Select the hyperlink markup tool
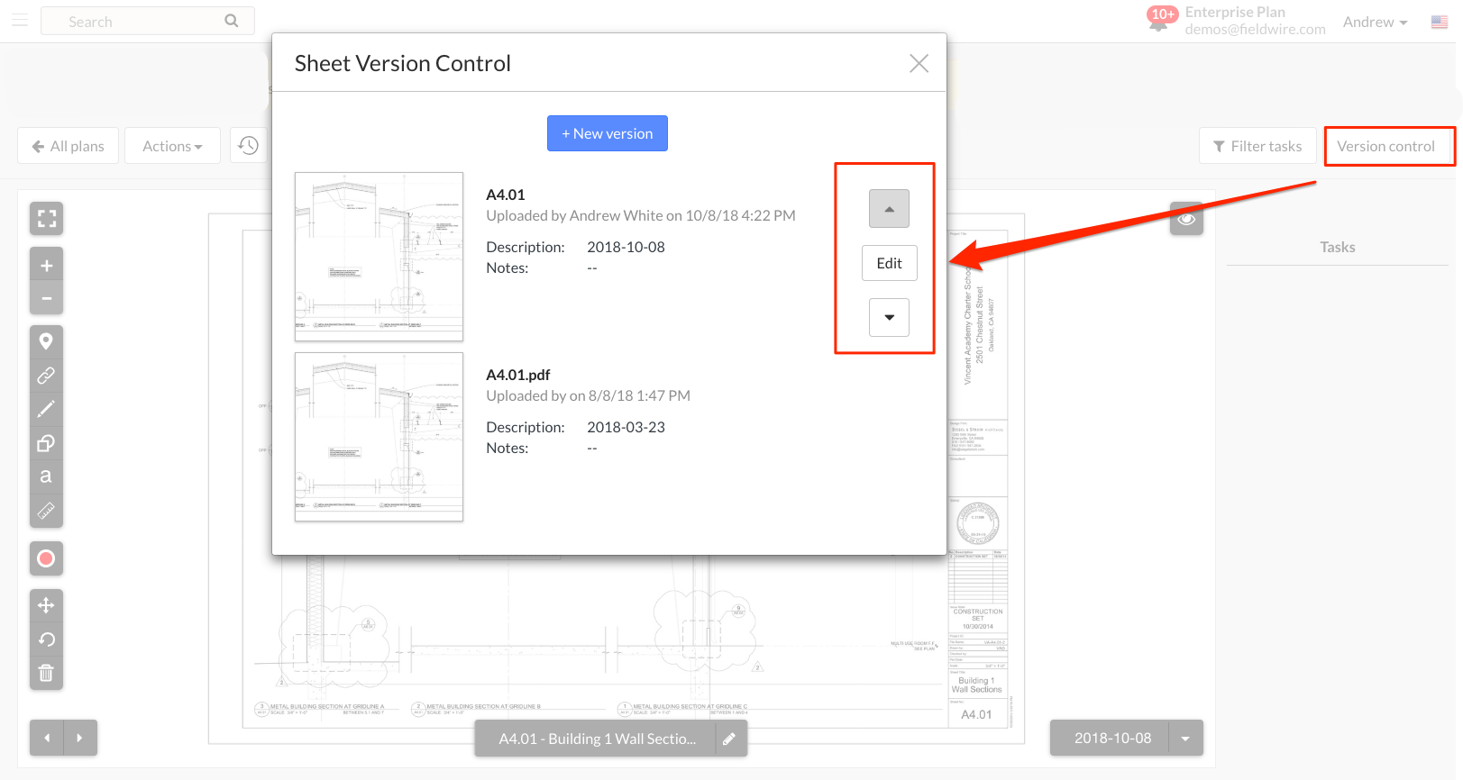The height and width of the screenshot is (780, 1463). [46, 376]
